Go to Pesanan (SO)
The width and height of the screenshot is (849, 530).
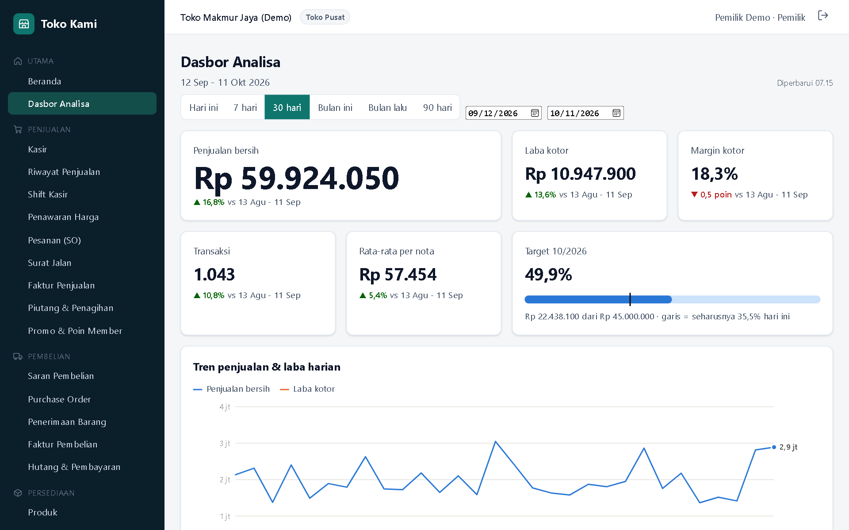click(x=82, y=240)
